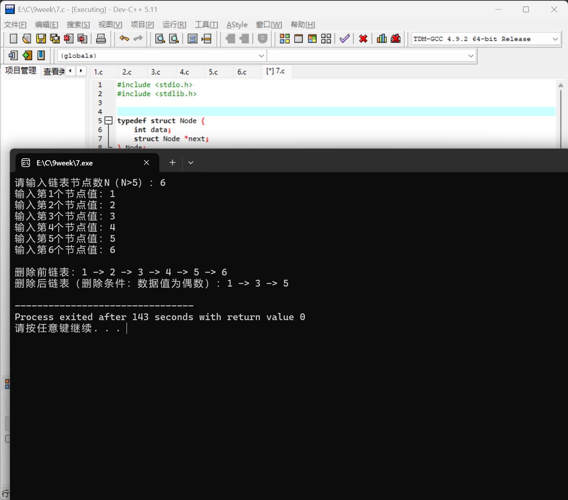Open the 项目[P] menu

point(142,25)
